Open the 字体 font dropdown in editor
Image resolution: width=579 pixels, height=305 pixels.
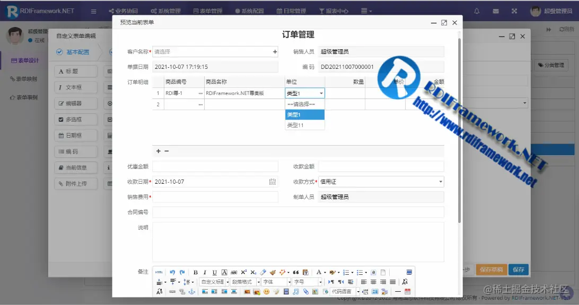pos(275,281)
